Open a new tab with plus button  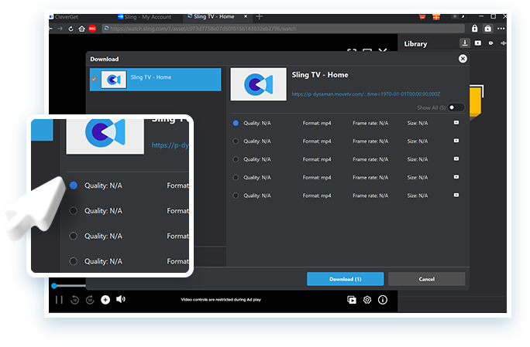pyautogui.click(x=260, y=16)
